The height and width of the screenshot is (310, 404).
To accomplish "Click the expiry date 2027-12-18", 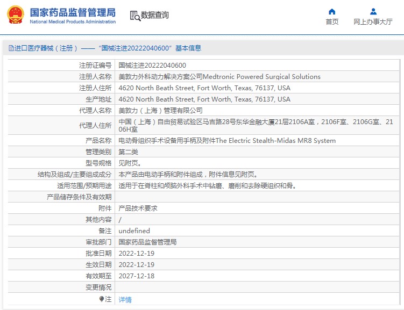I will 136,276.
